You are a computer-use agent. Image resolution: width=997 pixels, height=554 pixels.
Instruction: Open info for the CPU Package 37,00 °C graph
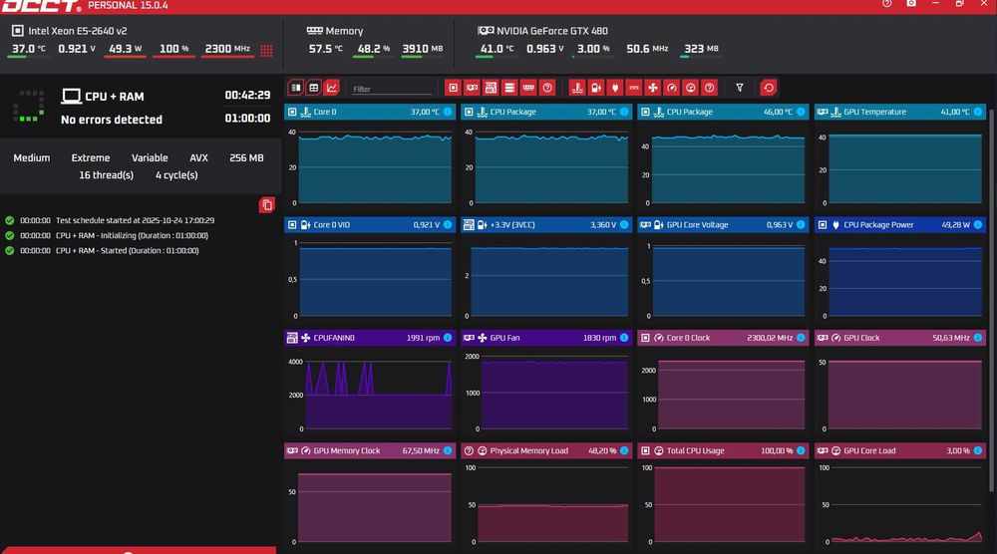pyautogui.click(x=624, y=112)
